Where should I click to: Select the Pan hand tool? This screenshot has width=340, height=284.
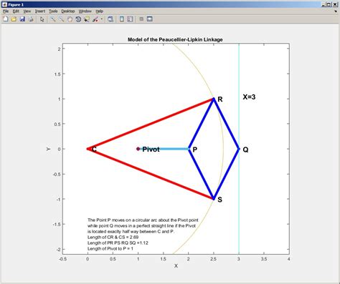click(x=70, y=19)
